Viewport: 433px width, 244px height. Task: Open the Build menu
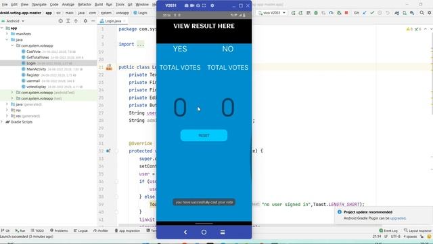pyautogui.click(x=99, y=5)
